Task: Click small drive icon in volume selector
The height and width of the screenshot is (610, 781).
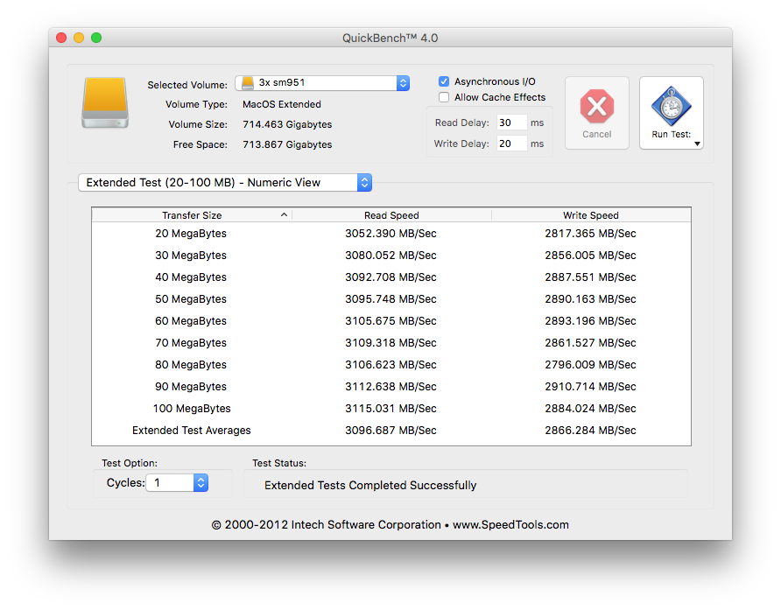Action: (x=248, y=82)
